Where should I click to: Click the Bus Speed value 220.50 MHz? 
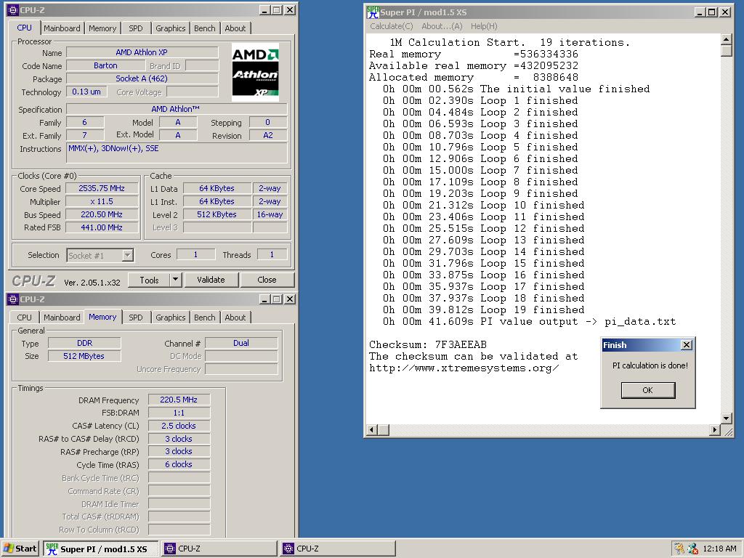coord(102,214)
